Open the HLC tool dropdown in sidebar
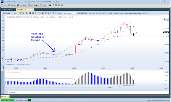This screenshot has height=102, width=171. pos(3,41)
